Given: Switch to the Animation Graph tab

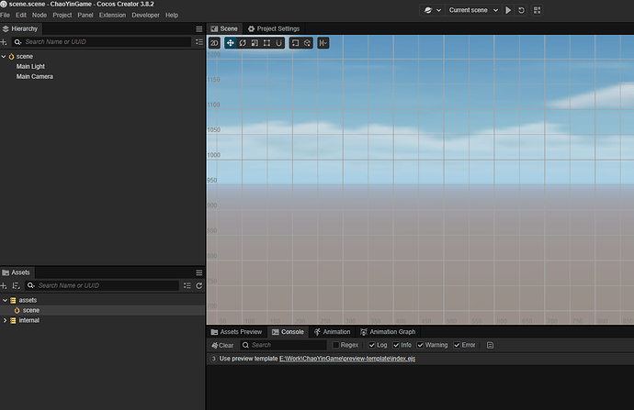Looking at the screenshot, I should coord(388,332).
